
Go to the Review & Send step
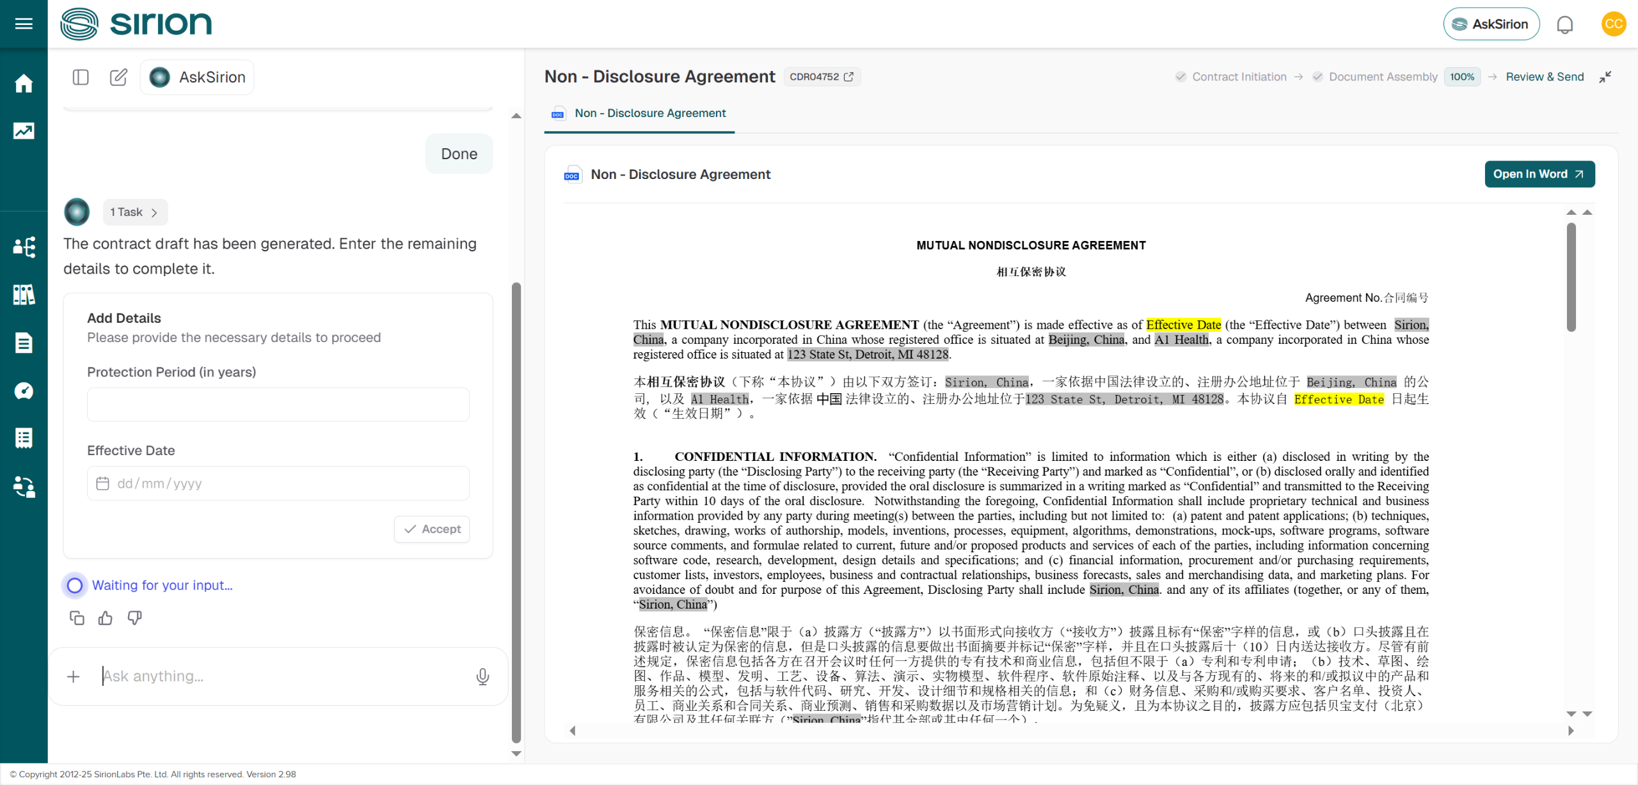coord(1545,77)
